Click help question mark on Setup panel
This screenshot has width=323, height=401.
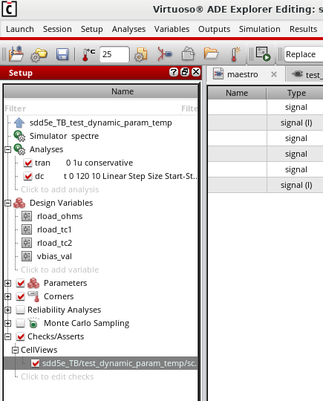coord(174,72)
